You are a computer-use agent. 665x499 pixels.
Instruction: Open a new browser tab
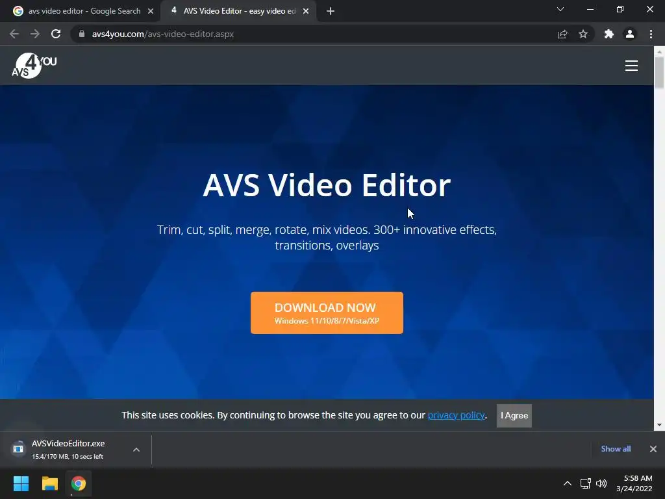(331, 11)
